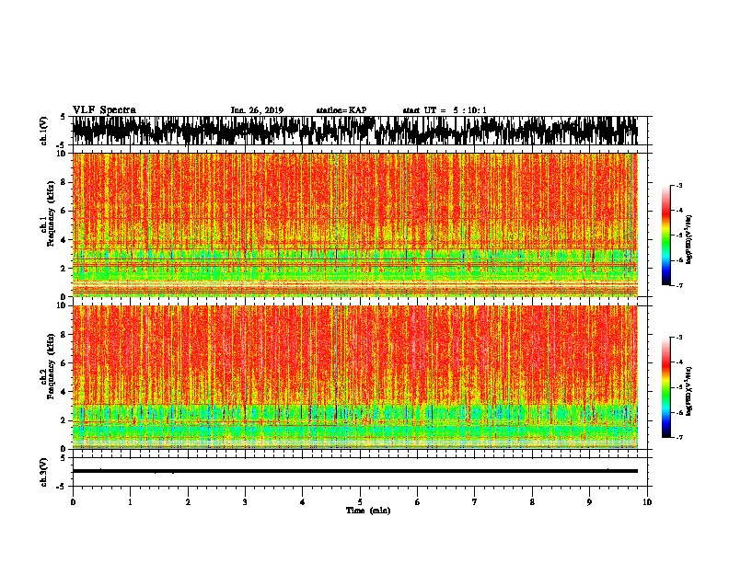Select the 'start UT = 5 : 10: 1' text
This screenshot has height=563, width=729.
pos(445,110)
